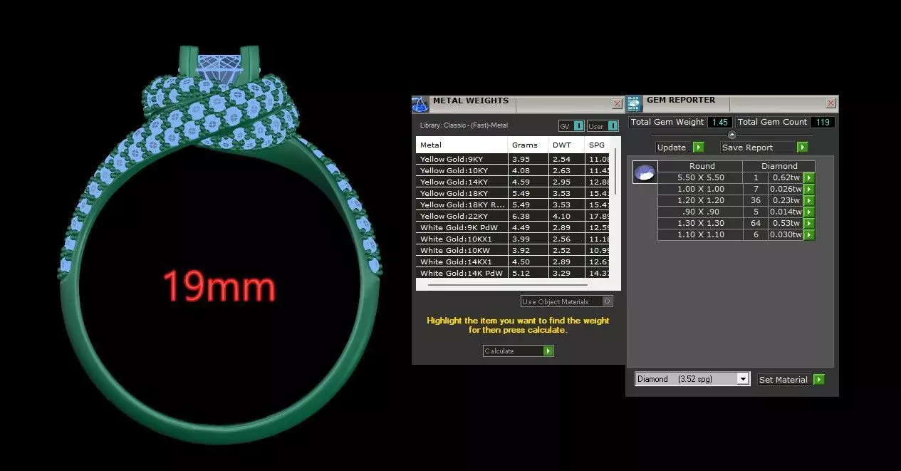Click the SPG column header
The width and height of the screenshot is (901, 471).
tap(597, 145)
